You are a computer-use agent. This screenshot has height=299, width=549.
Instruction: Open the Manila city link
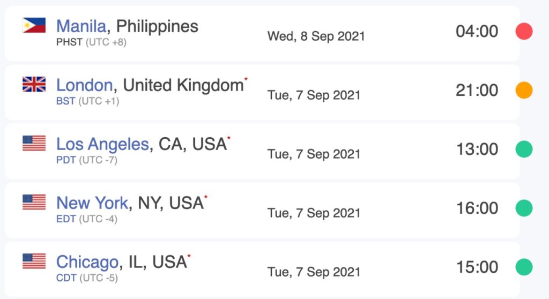pyautogui.click(x=81, y=26)
